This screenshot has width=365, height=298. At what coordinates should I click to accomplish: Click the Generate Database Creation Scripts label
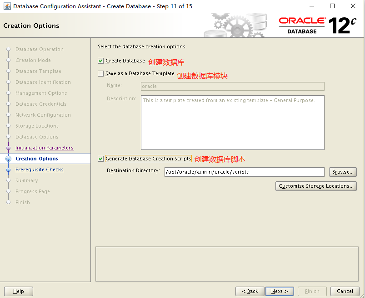[148, 159]
